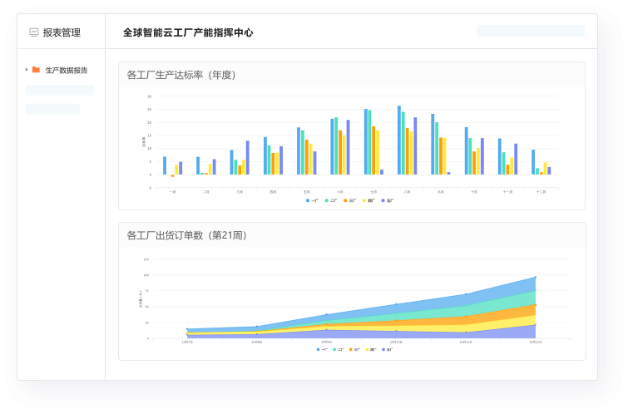
Task: Click the small orange negative bar in 一月
Action: pos(173,175)
